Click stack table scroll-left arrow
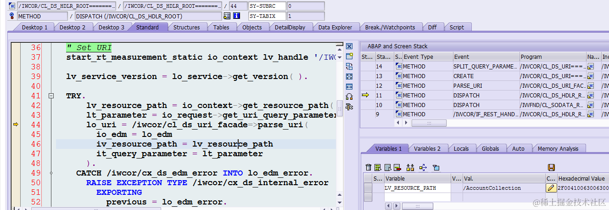The height and width of the screenshot is (210, 609). [x=398, y=123]
